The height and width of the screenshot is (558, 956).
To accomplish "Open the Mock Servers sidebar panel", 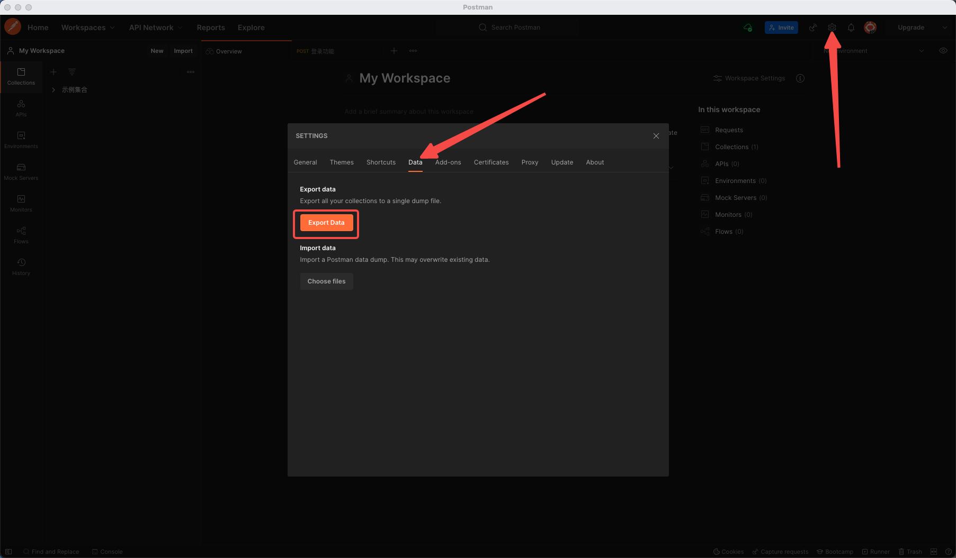I will 21,171.
